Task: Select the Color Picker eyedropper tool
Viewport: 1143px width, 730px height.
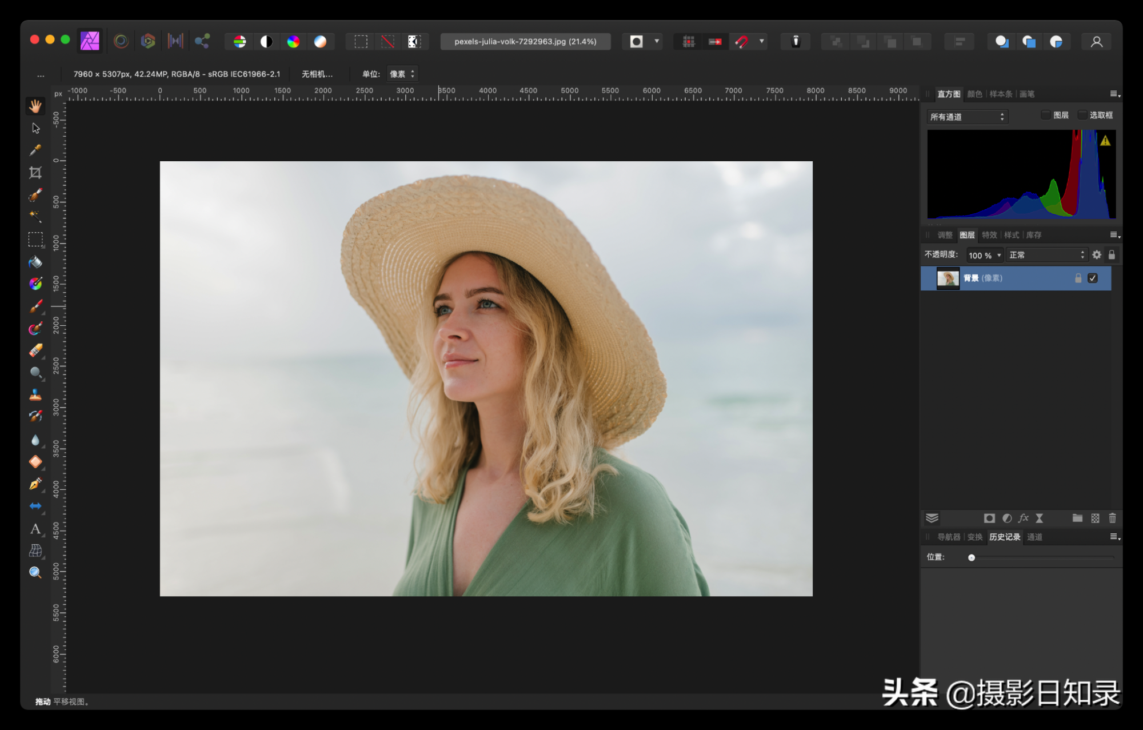Action: (x=35, y=150)
